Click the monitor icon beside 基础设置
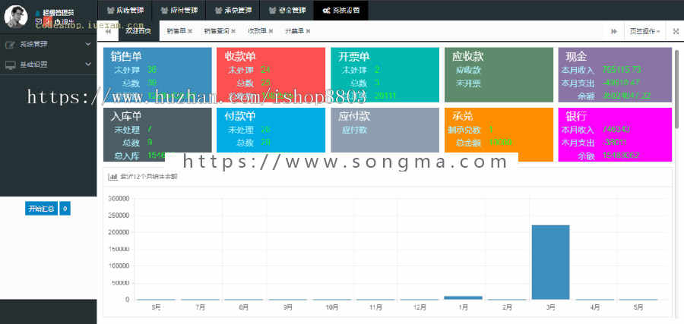This screenshot has height=324, width=684. click(10, 64)
